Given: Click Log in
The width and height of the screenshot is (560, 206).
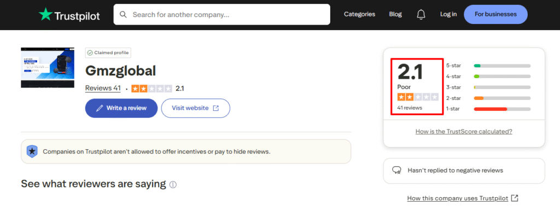Looking at the screenshot, I should [448, 14].
